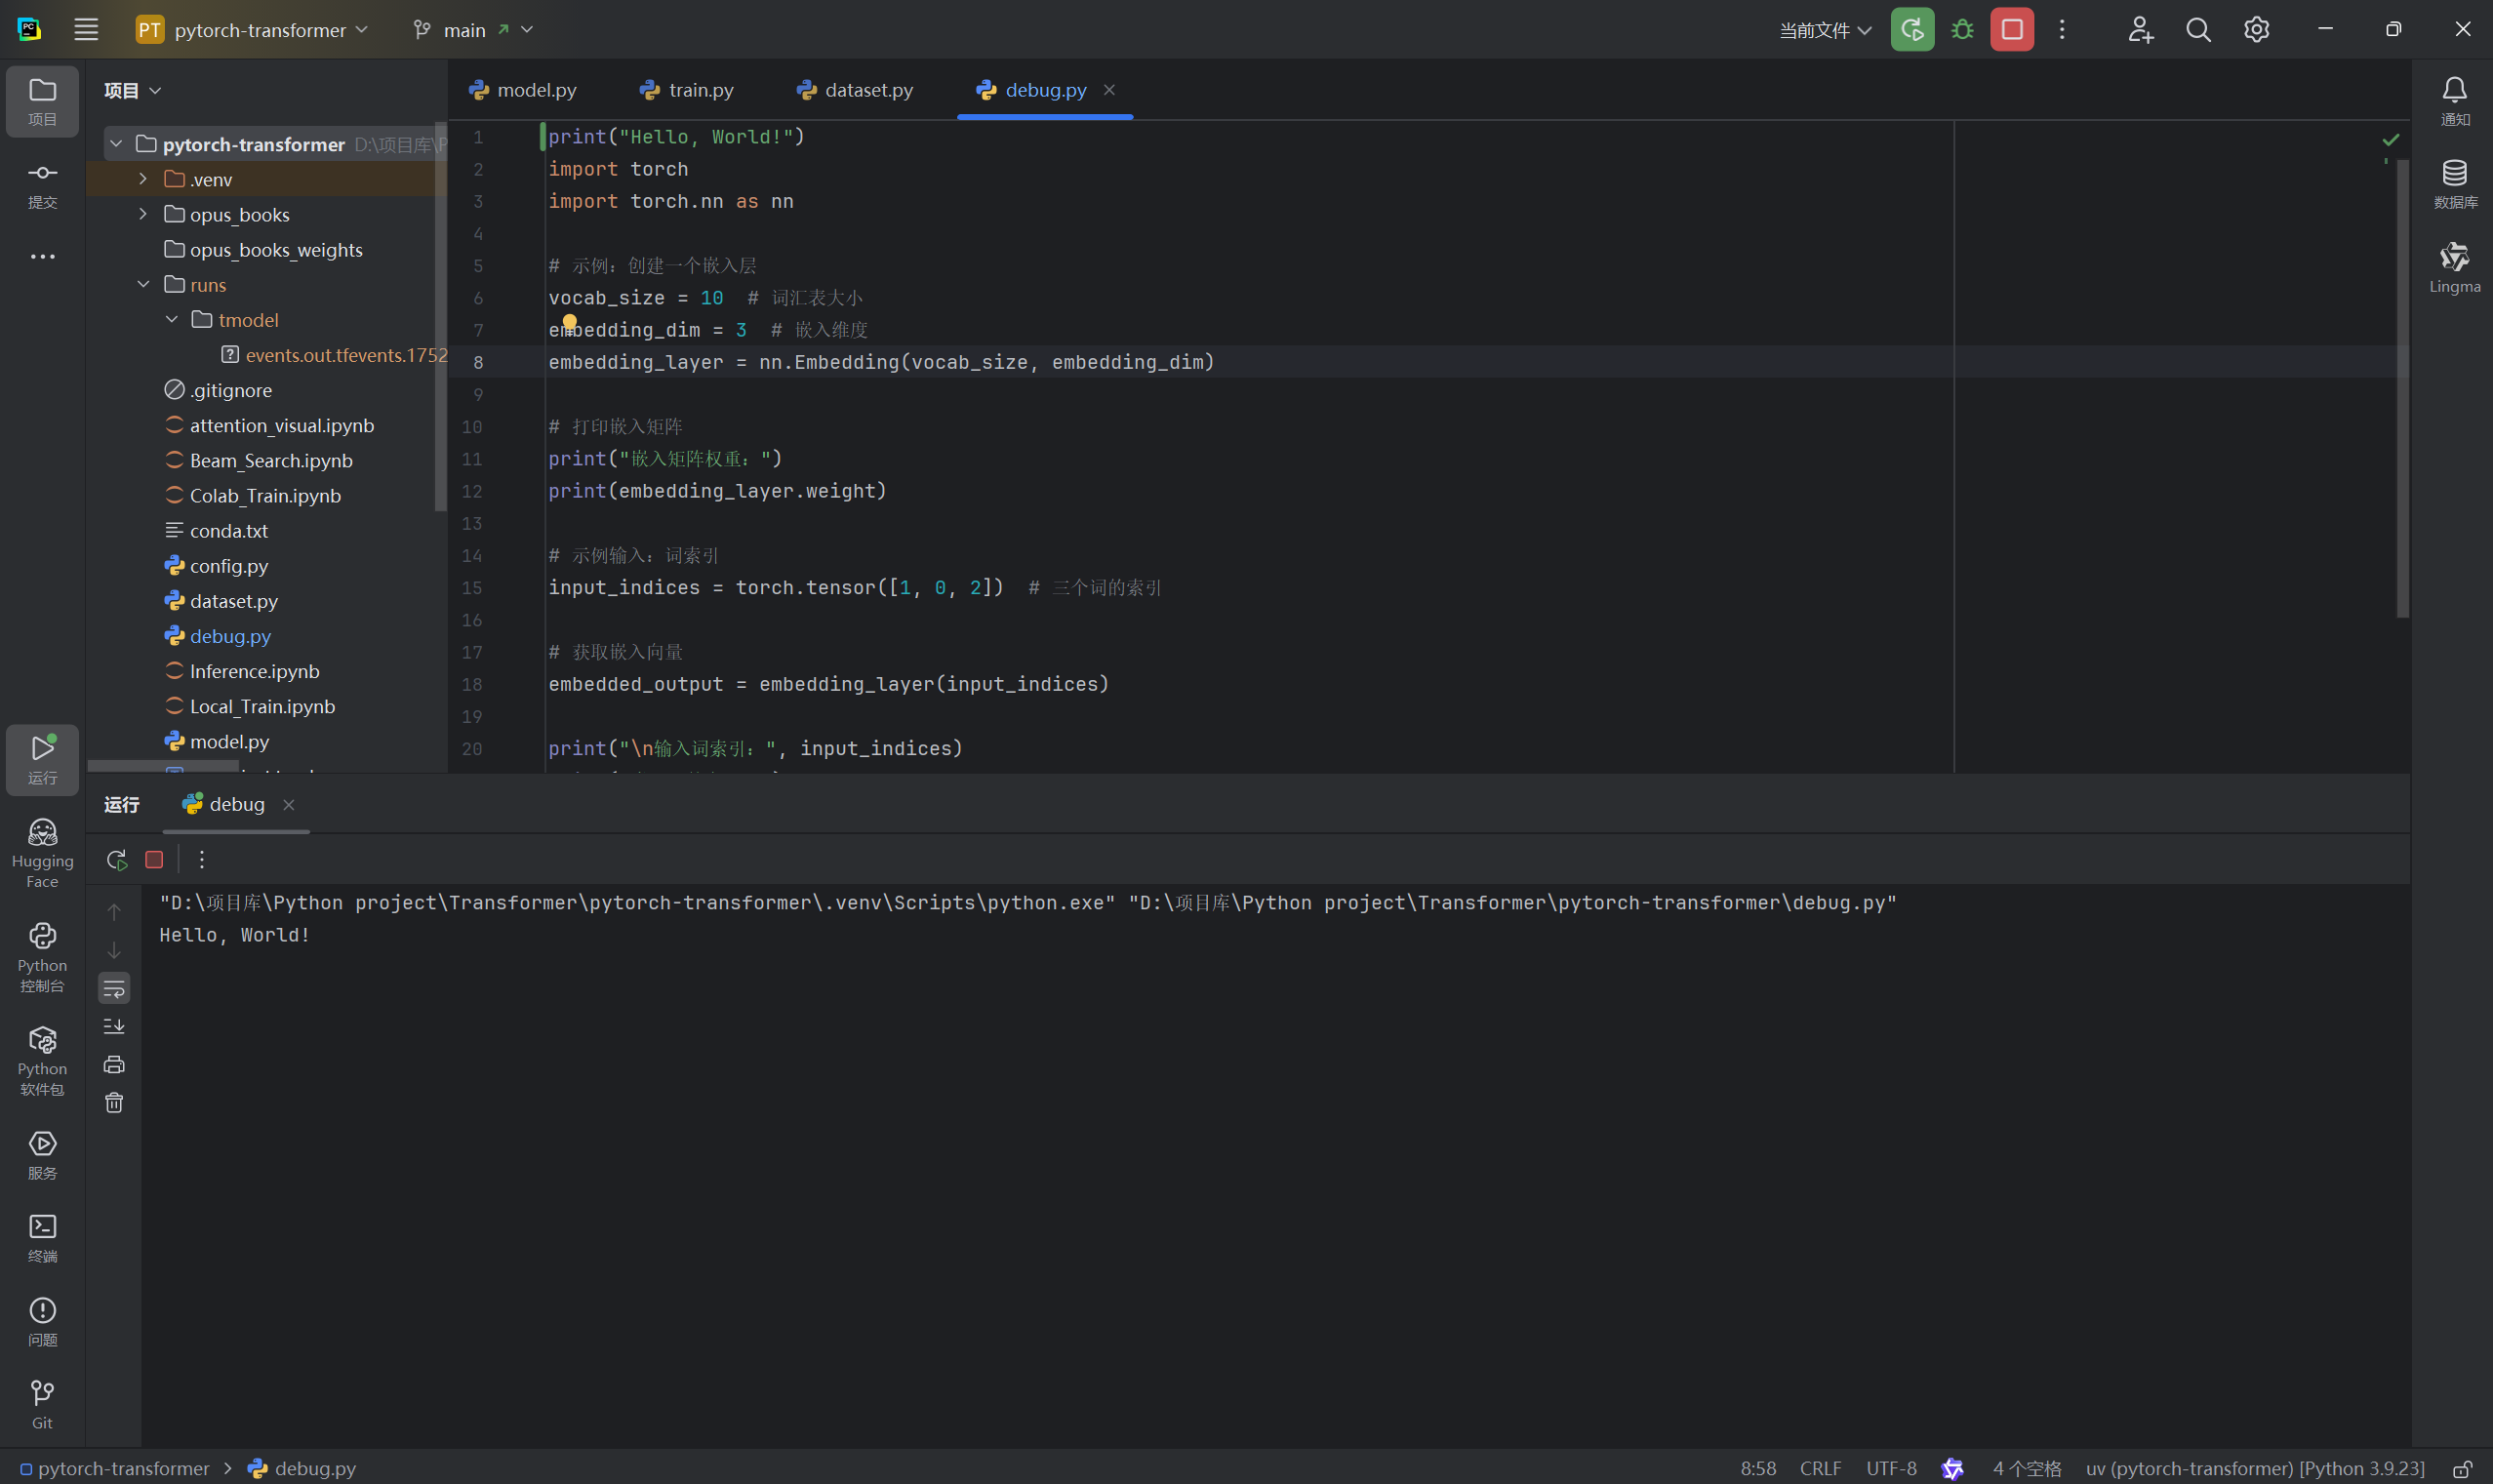2493x1484 pixels.
Task: Collapse the runs folder
Action: point(143,285)
